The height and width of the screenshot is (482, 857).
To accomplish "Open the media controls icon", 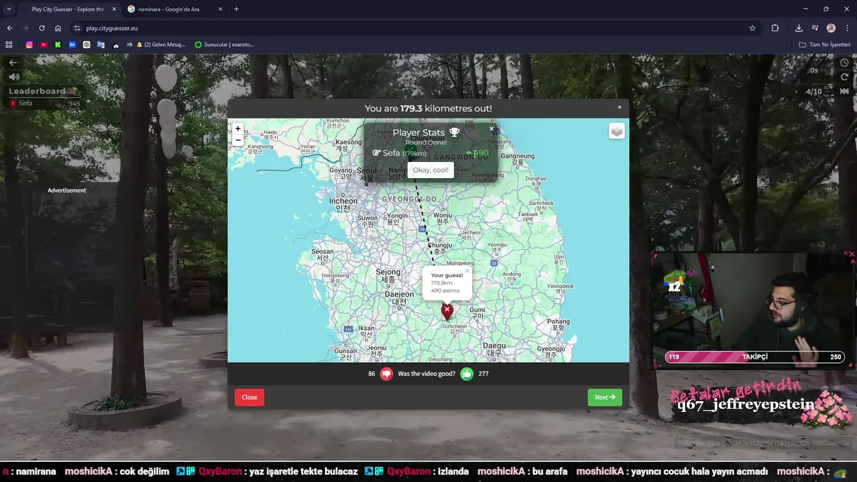I will tap(815, 28).
